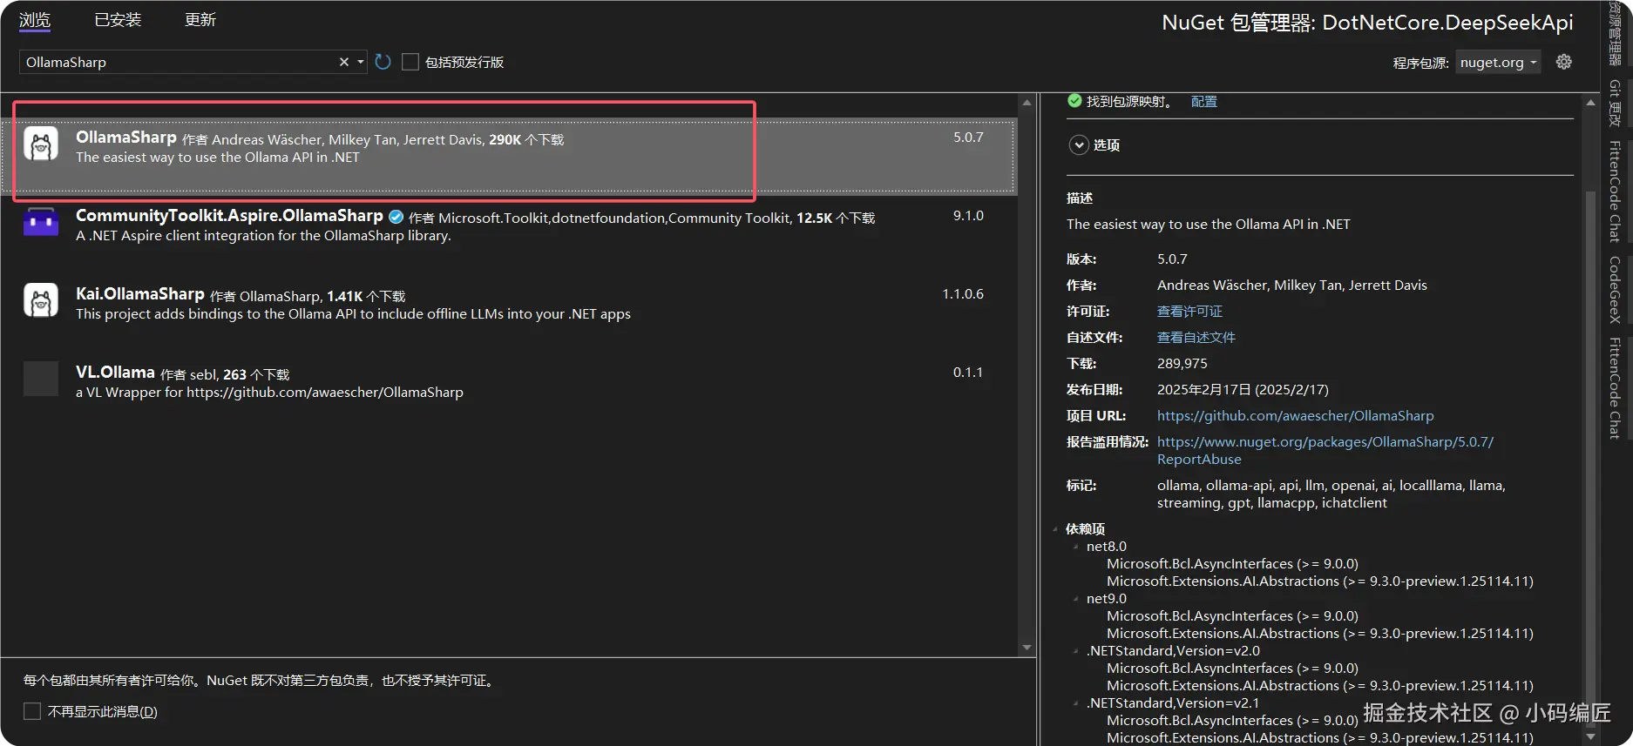Switch to the 浏览 tab
1633x746 pixels.
[35, 20]
